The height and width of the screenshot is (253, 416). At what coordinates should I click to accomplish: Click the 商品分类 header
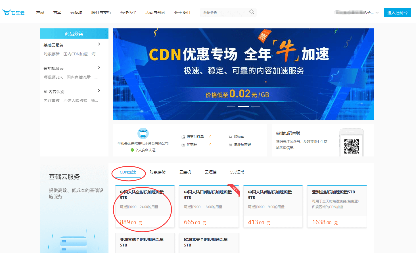click(74, 34)
